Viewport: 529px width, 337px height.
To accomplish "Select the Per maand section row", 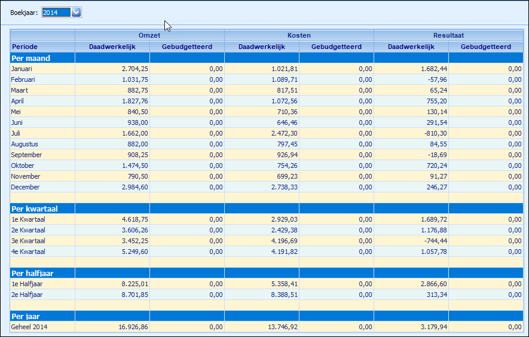I will (x=267, y=58).
